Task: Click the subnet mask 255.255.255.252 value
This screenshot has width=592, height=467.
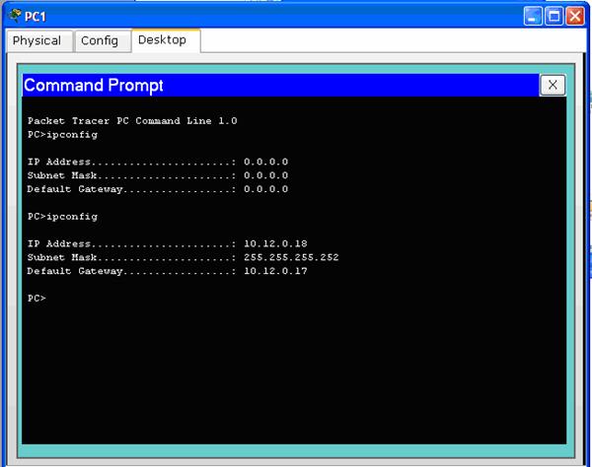Action: pos(291,257)
